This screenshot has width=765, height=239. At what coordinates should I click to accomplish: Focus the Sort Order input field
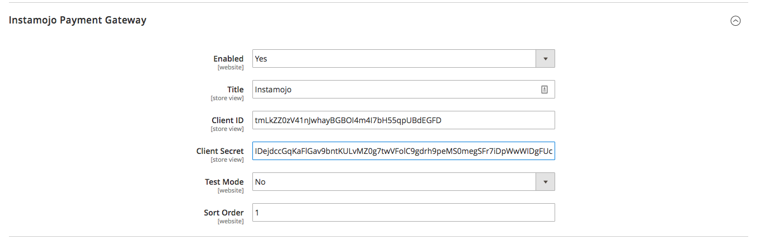point(403,213)
